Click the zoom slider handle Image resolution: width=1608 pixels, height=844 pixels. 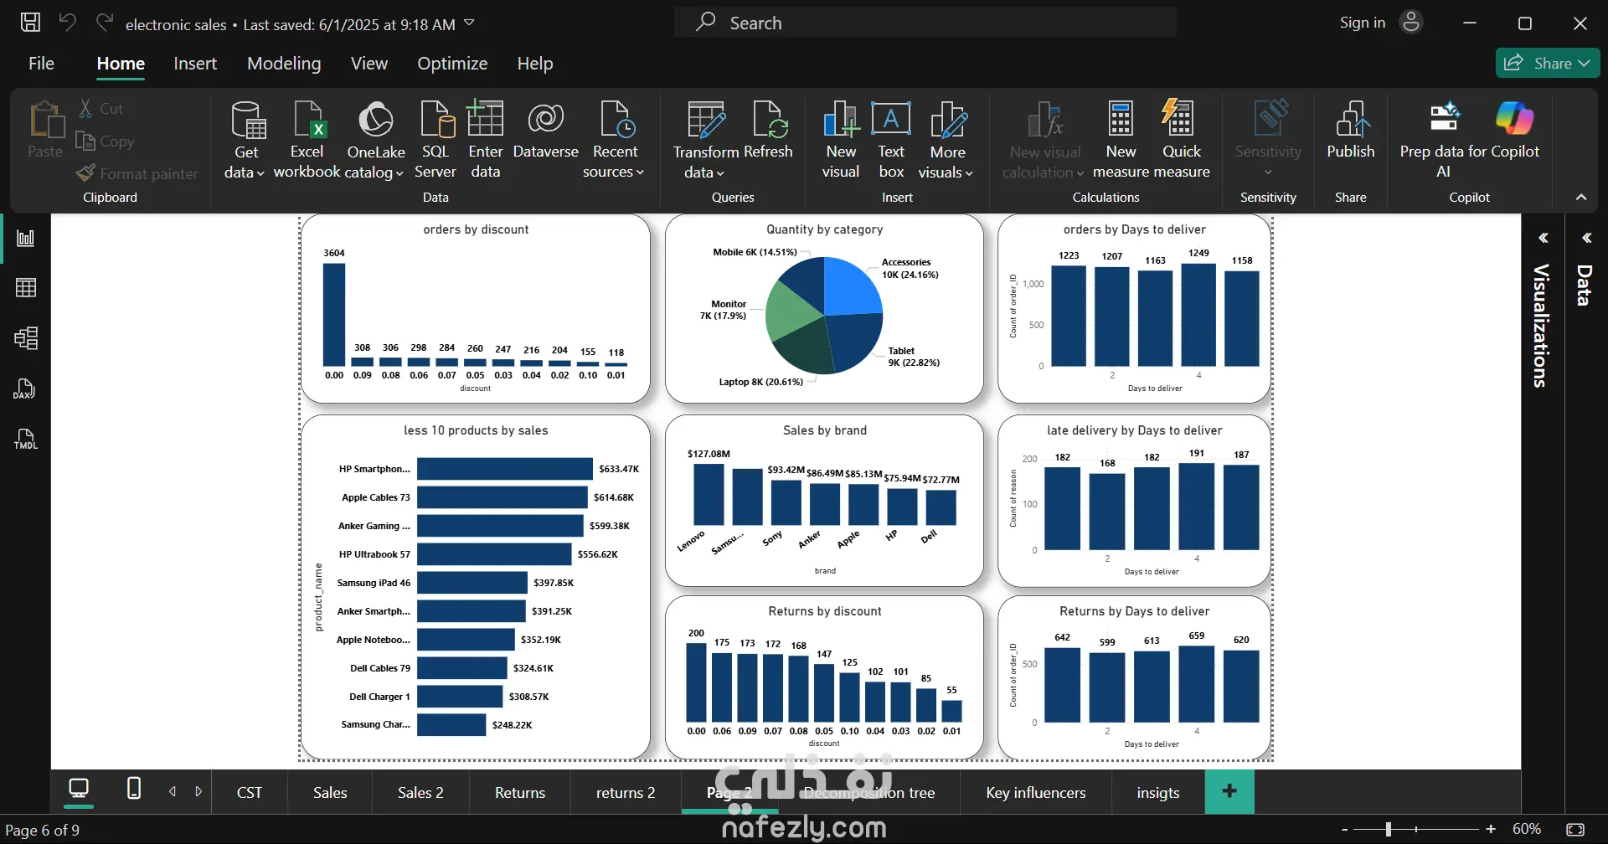[1388, 829]
